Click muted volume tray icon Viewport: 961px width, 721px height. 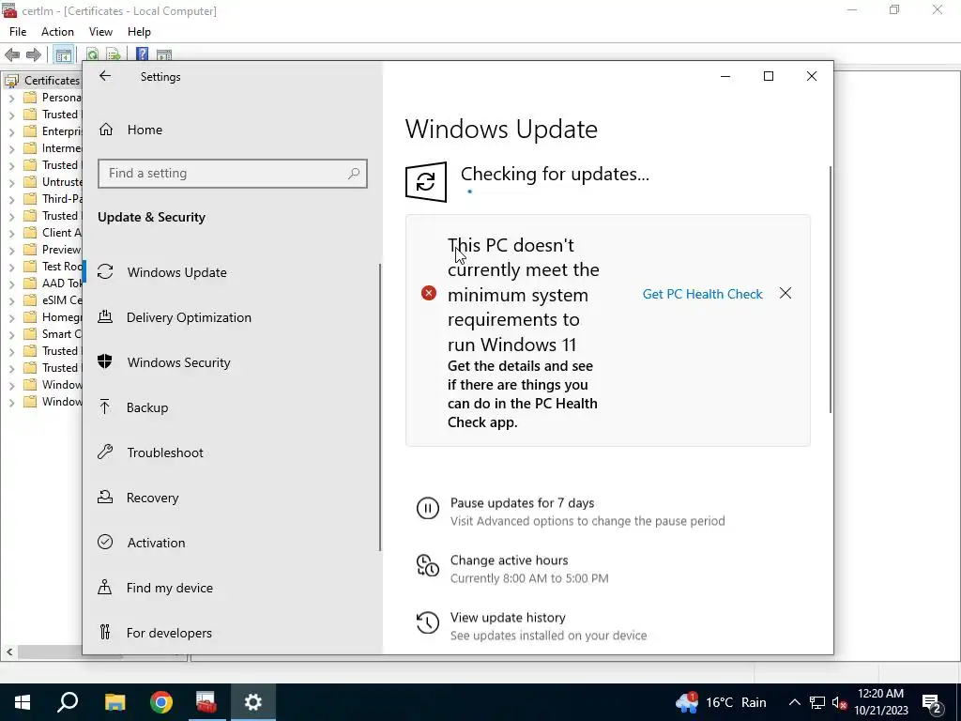pos(840,702)
